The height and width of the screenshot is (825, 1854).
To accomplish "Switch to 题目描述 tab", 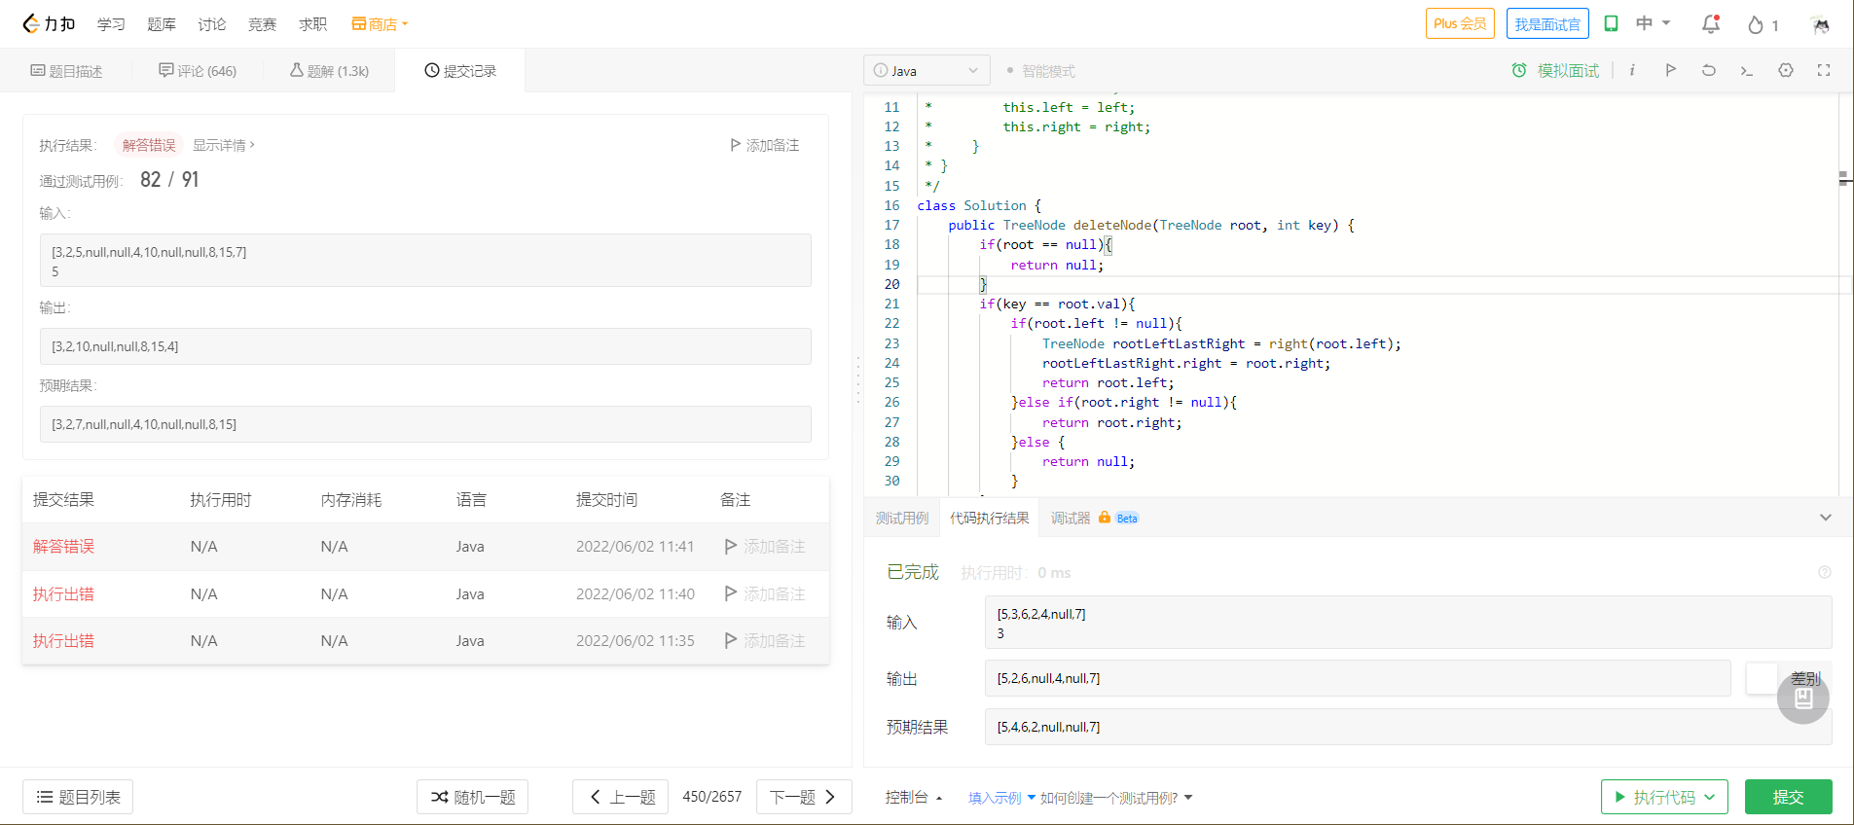I will tap(66, 71).
